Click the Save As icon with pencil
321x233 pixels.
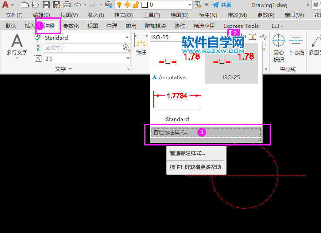coord(57,4)
